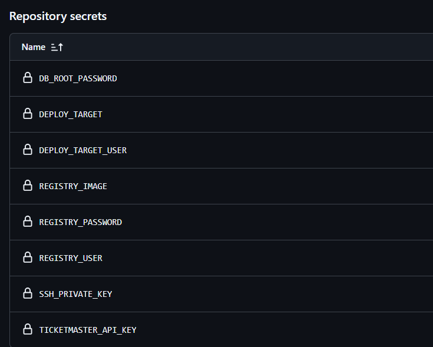Screen dimensions: 433x347
Task: Select the SSH_PRIVATE_KEY secret name
Action: 75,295
